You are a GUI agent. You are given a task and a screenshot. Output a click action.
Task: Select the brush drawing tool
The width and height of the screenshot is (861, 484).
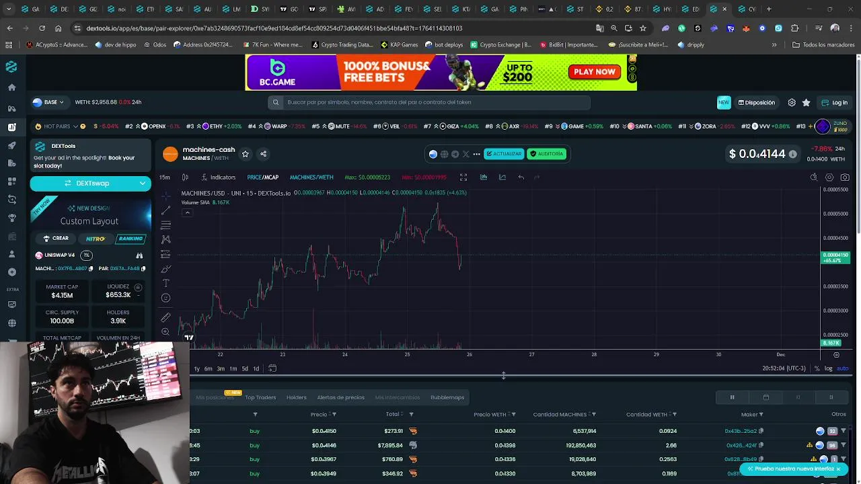[165, 269]
